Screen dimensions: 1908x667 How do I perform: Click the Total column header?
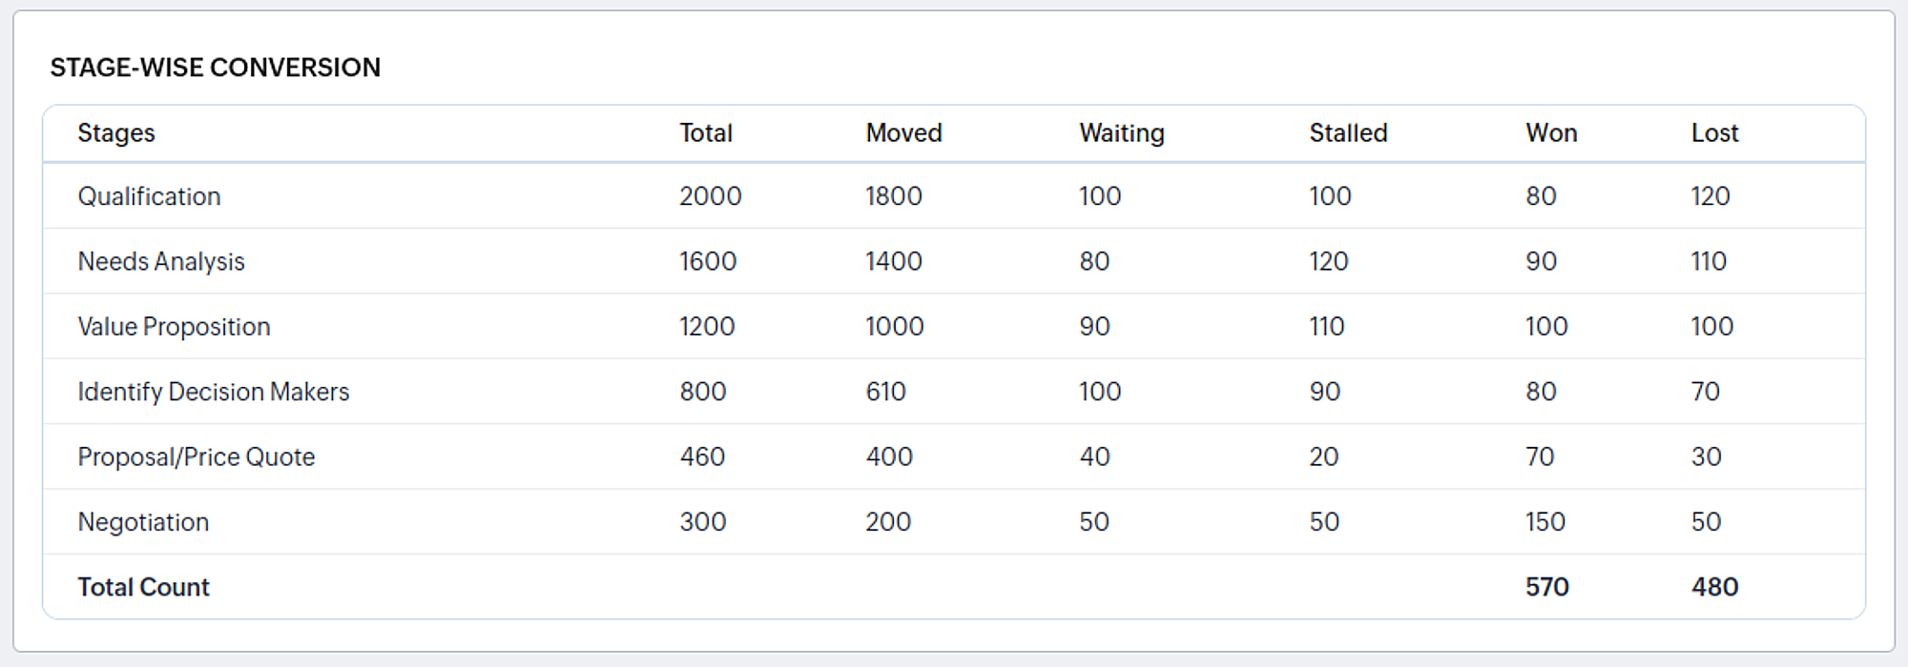[x=706, y=133]
